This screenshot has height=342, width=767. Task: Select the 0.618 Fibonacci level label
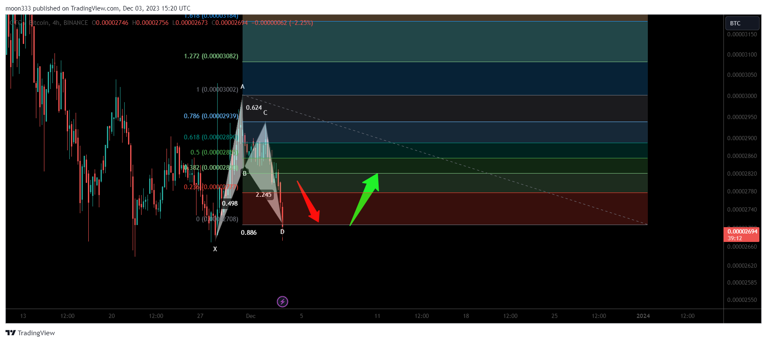[211, 137]
